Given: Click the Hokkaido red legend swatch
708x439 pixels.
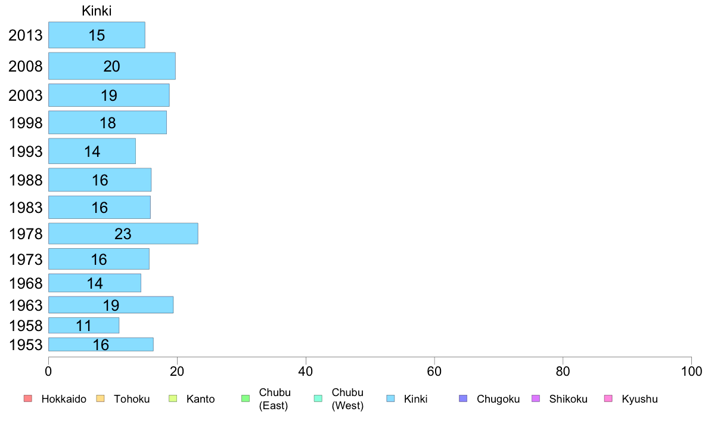Looking at the screenshot, I should (x=28, y=398).
